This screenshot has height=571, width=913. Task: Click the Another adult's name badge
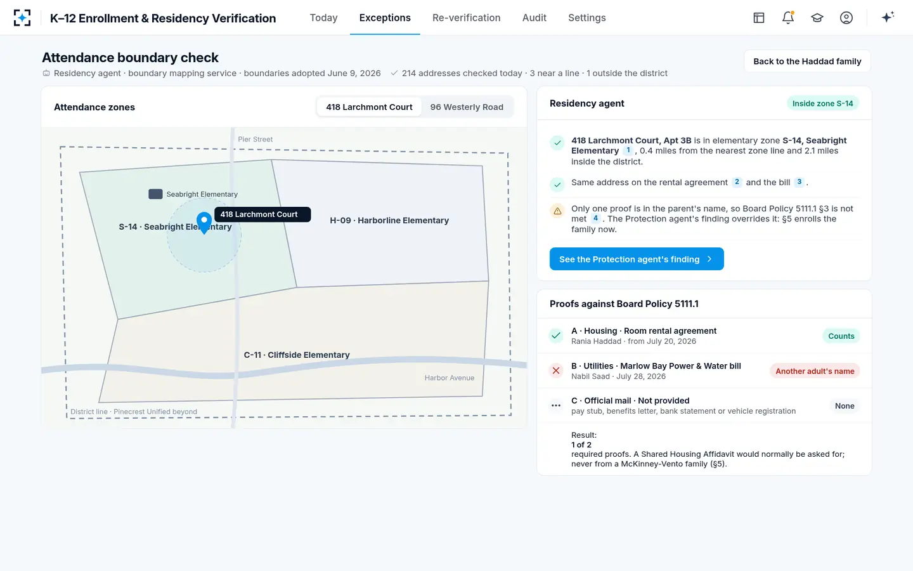pos(815,371)
